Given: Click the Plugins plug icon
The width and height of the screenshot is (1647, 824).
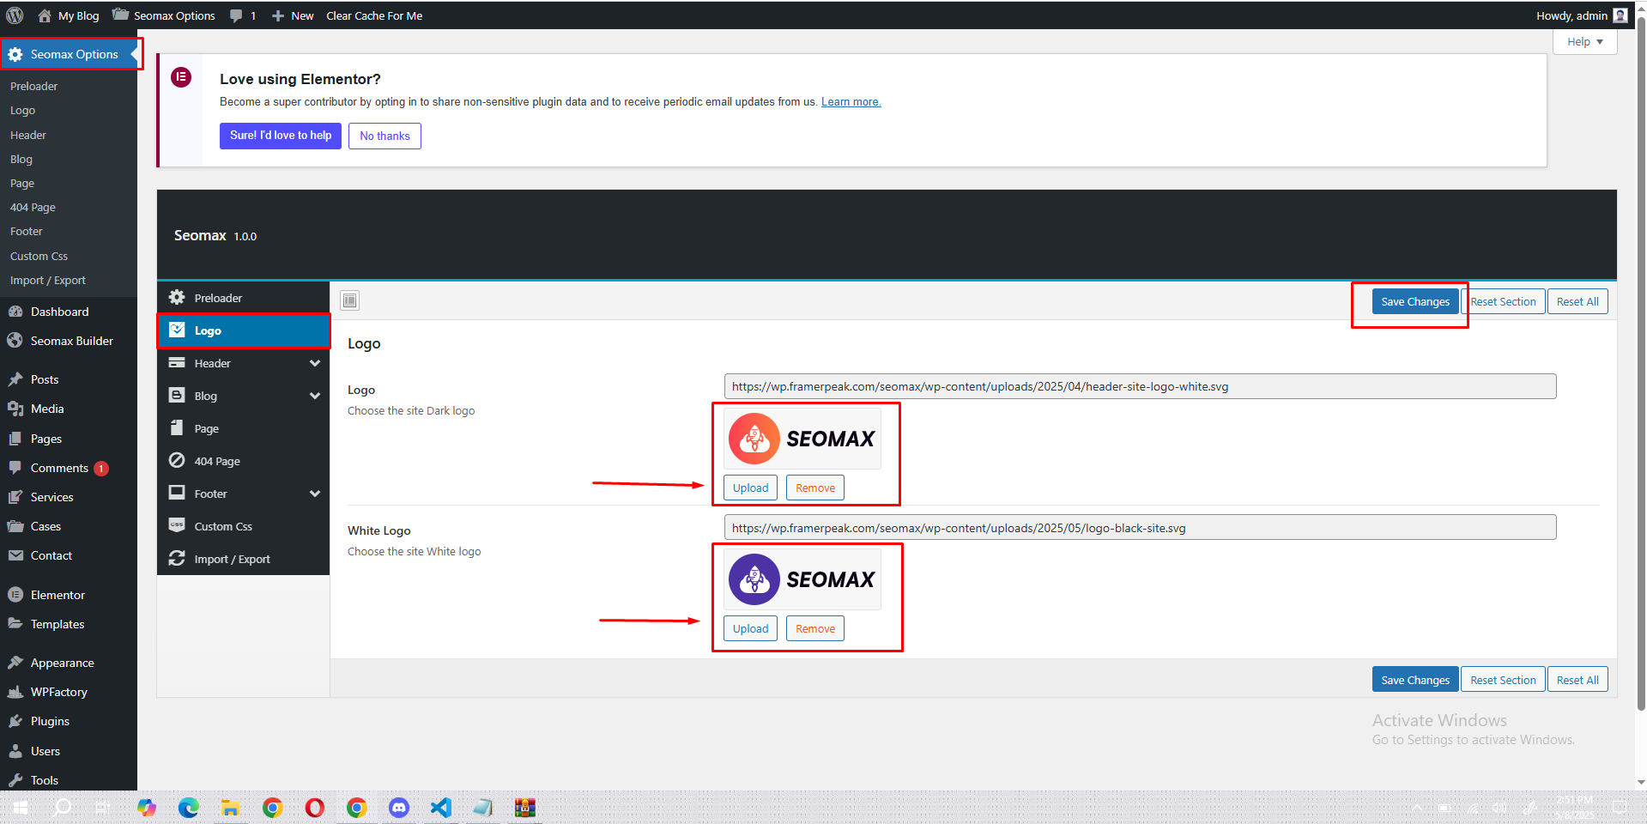Looking at the screenshot, I should click(15, 721).
